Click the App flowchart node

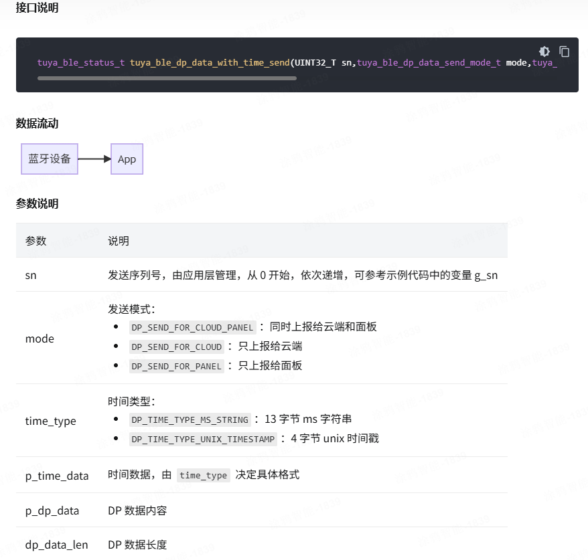click(127, 159)
